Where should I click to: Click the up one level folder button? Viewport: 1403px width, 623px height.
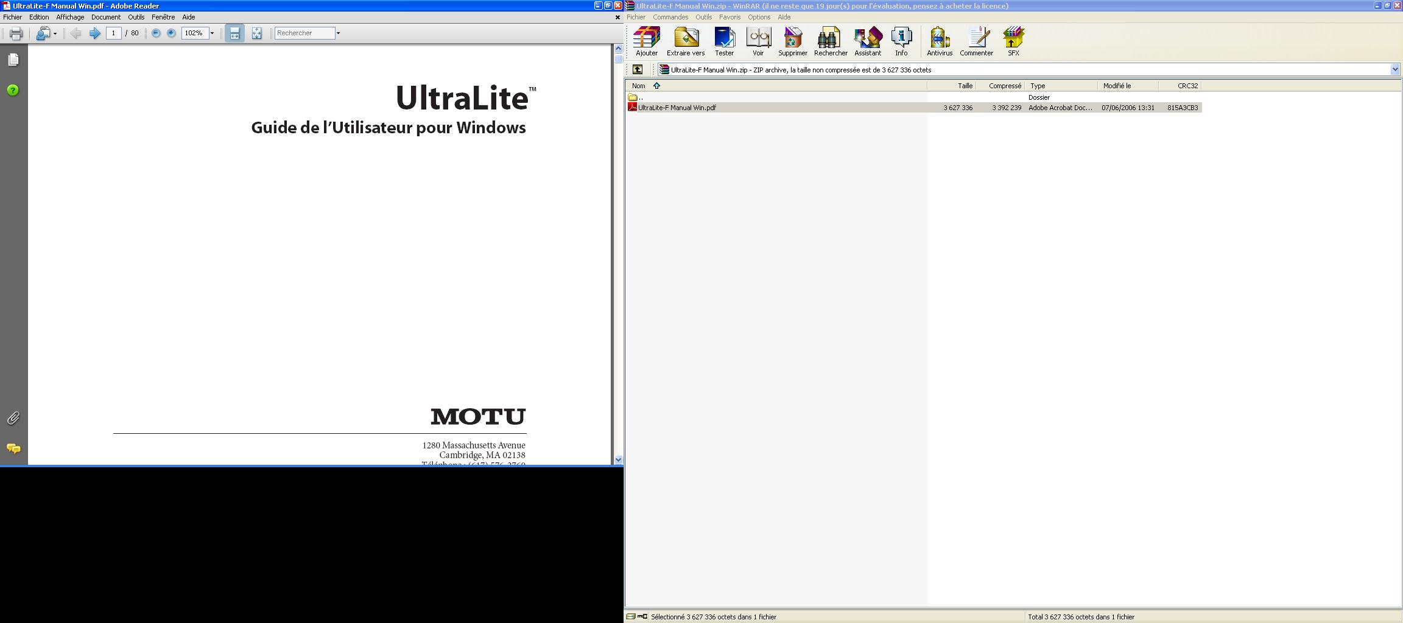638,69
